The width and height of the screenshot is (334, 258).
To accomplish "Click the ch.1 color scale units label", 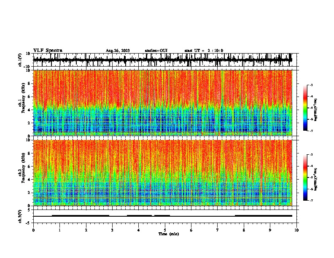I will click(316, 110).
